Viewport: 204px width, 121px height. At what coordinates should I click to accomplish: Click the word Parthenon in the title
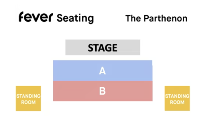165,18
